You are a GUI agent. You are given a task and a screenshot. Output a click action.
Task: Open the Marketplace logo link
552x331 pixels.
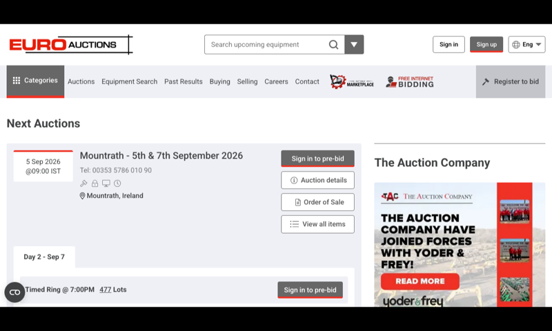tap(352, 81)
